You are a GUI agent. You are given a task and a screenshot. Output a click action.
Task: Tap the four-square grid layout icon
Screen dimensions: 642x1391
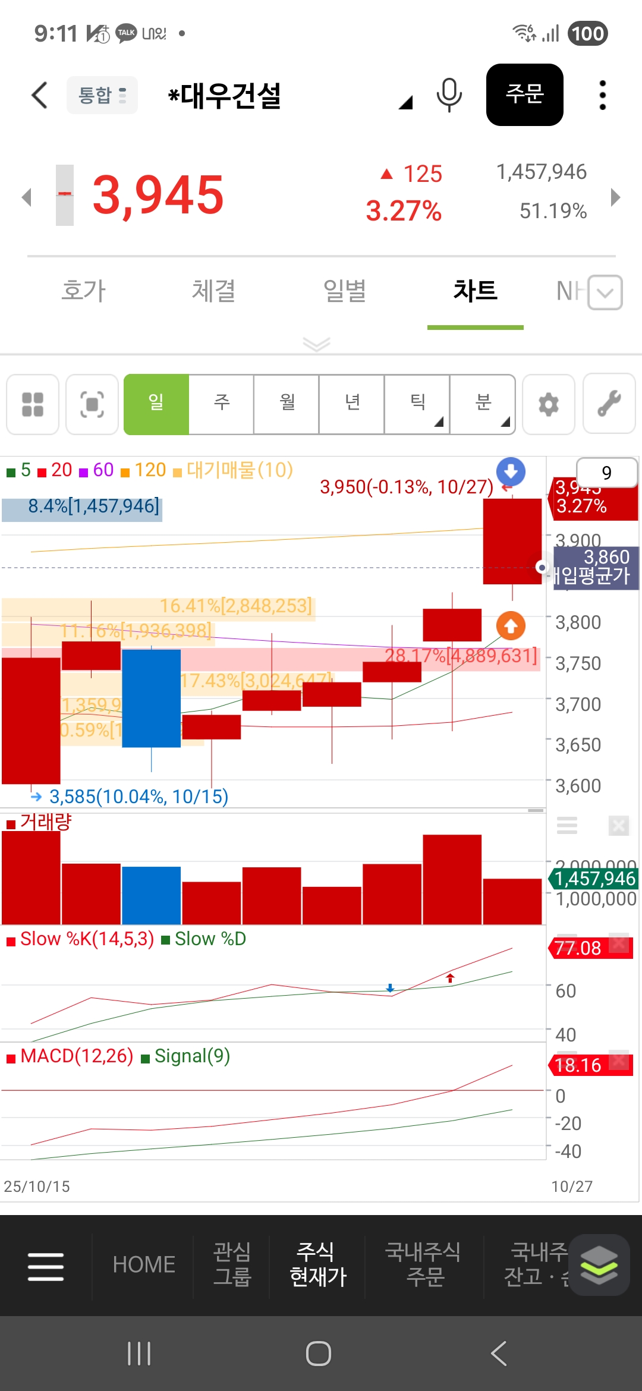pos(33,404)
